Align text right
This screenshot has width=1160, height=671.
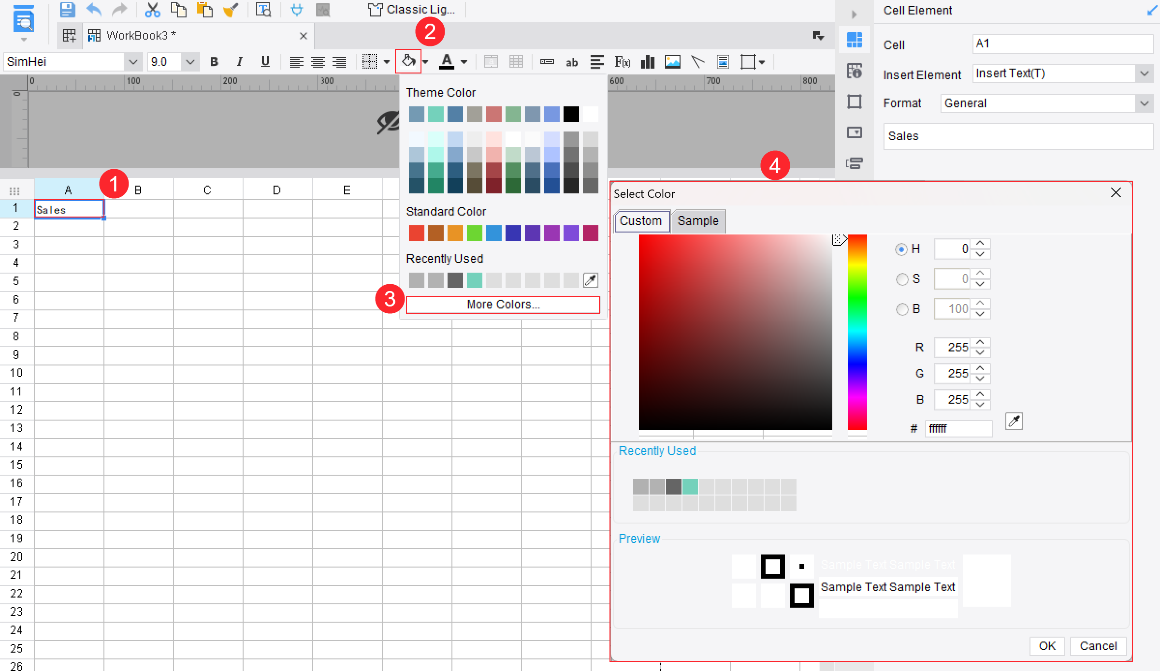pos(339,62)
